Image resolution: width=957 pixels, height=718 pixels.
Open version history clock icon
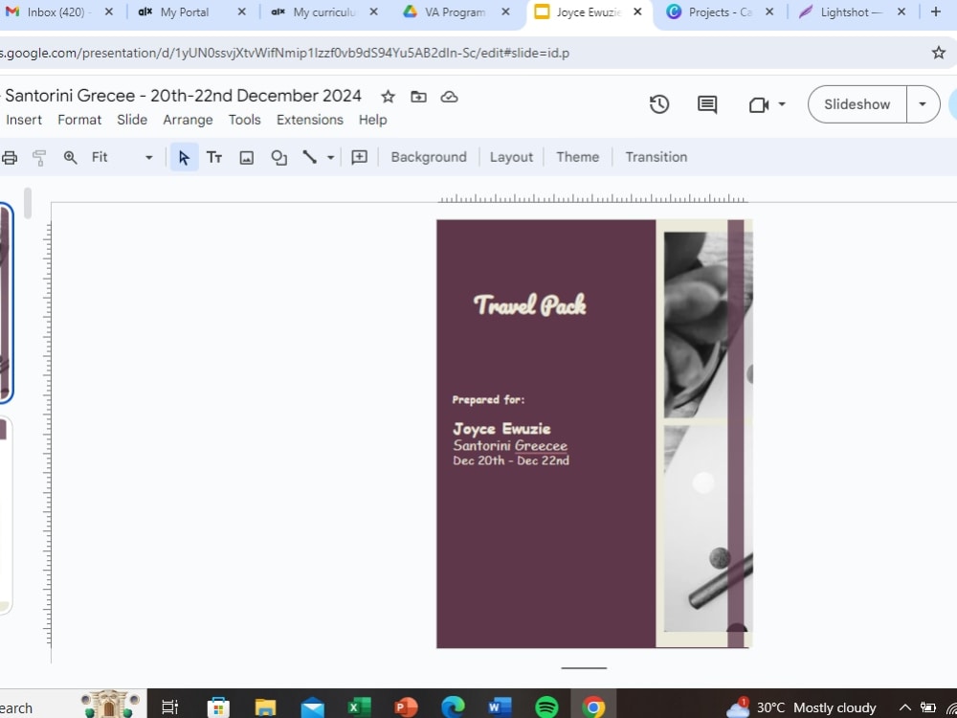click(x=659, y=104)
